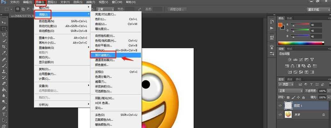Lock image pixels brush icon
Image resolution: width=331 pixels, height=128 pixels.
click(x=293, y=98)
